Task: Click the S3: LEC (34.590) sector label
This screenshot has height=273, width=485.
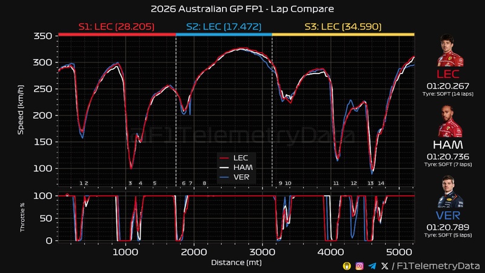Action: point(343,27)
